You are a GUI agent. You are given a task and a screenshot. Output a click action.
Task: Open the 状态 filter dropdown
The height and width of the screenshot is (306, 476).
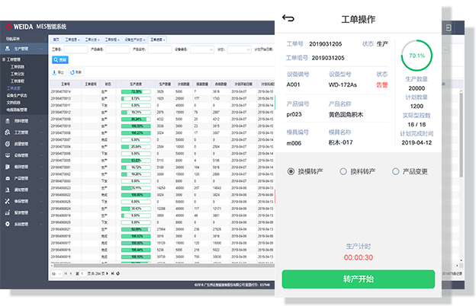(x=240, y=49)
